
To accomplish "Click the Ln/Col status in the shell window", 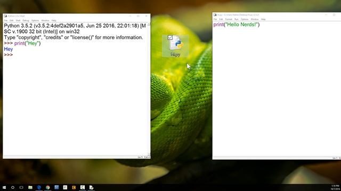I will pyautogui.click(x=144, y=157).
